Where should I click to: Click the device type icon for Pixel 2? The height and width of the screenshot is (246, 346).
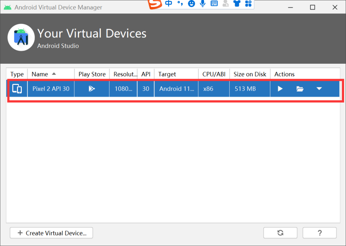[17, 89]
